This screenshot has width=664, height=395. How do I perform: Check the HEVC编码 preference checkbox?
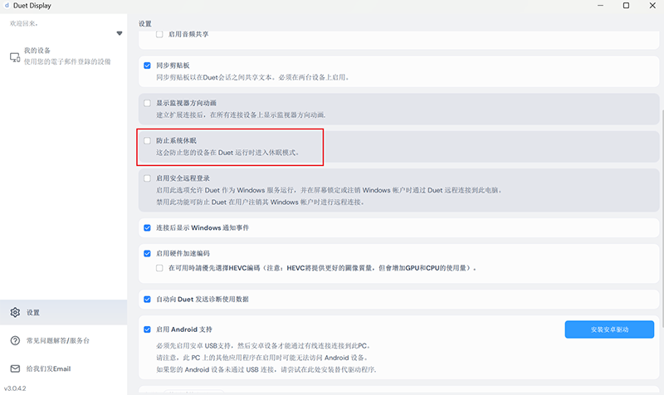pos(159,268)
